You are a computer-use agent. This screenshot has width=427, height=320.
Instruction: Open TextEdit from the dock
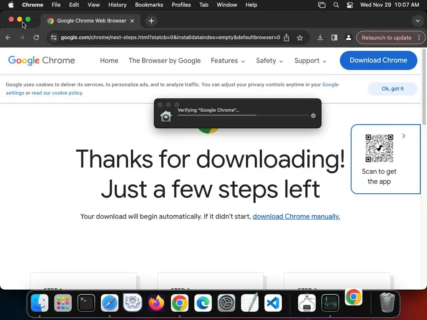coord(250,302)
